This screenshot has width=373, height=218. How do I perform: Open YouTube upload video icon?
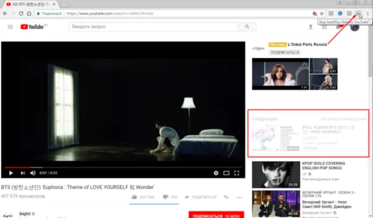311,27
